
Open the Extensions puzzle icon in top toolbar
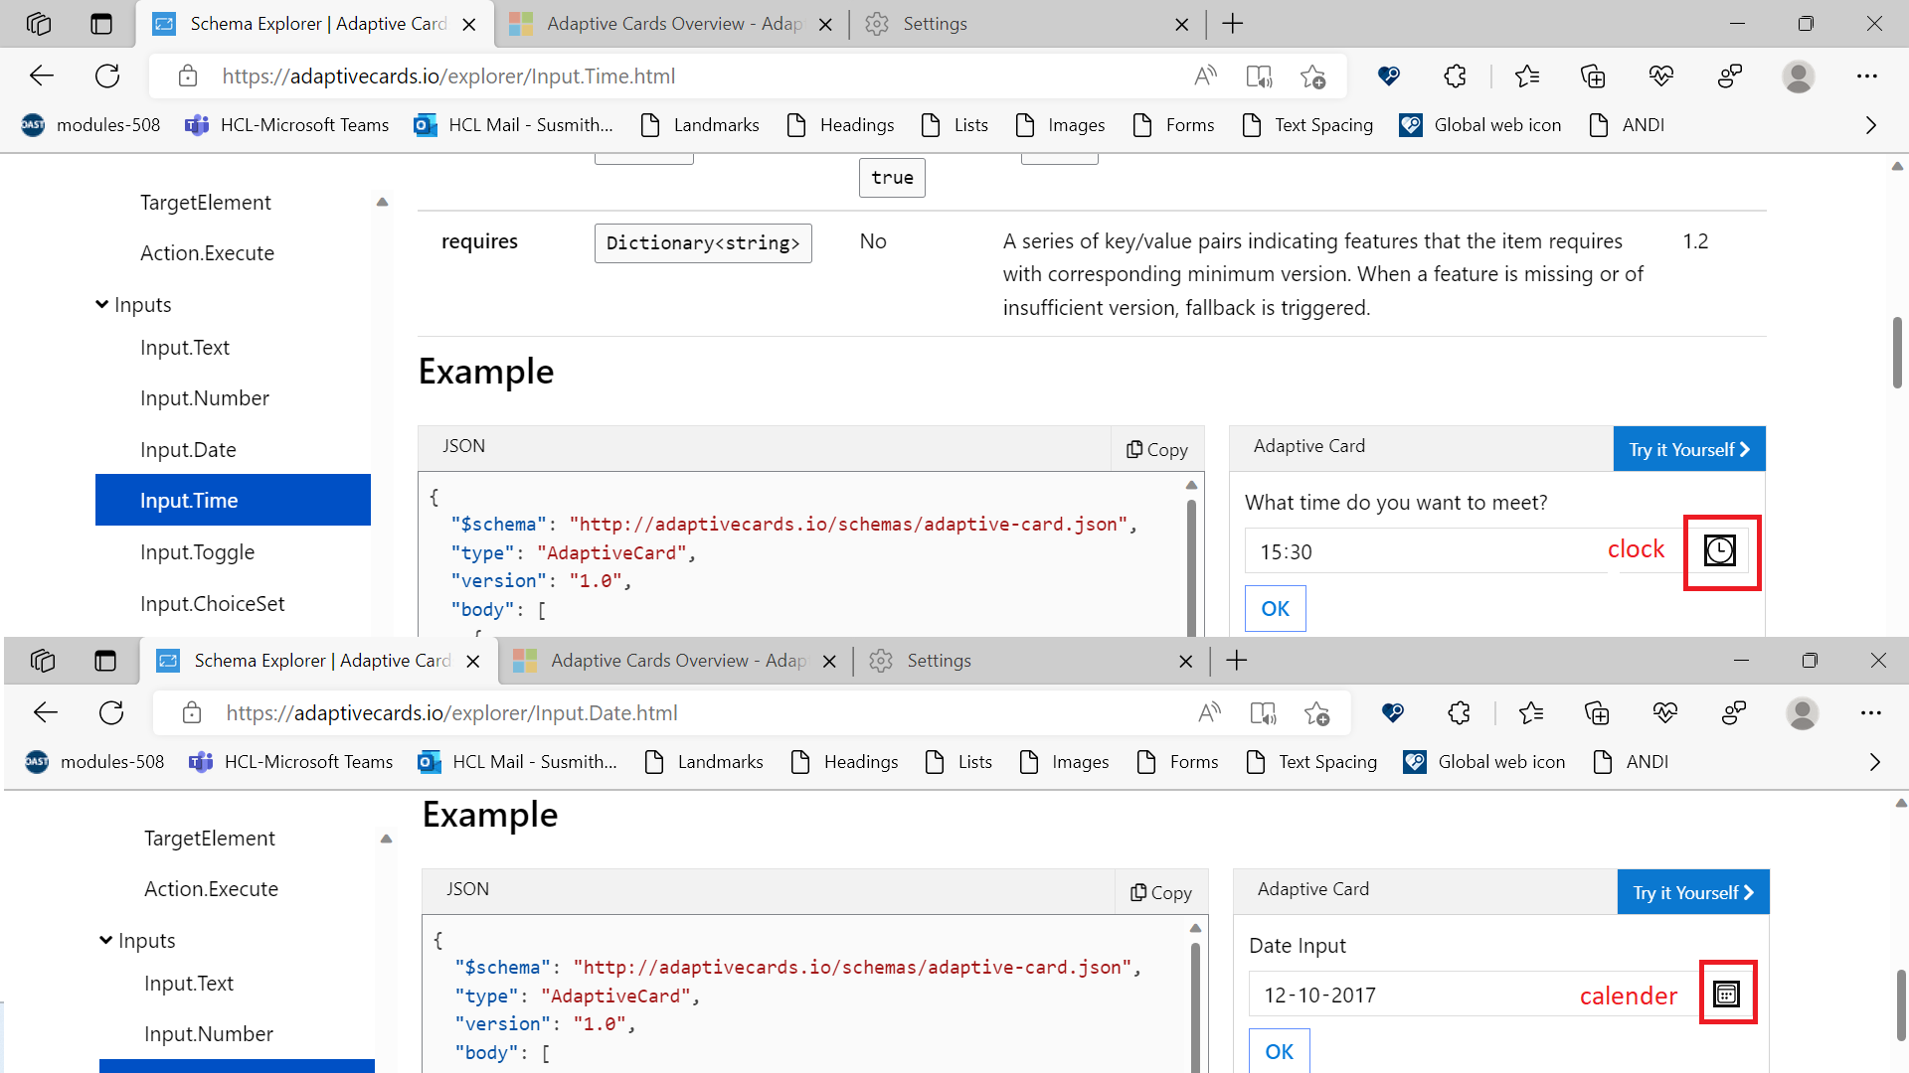tap(1455, 76)
